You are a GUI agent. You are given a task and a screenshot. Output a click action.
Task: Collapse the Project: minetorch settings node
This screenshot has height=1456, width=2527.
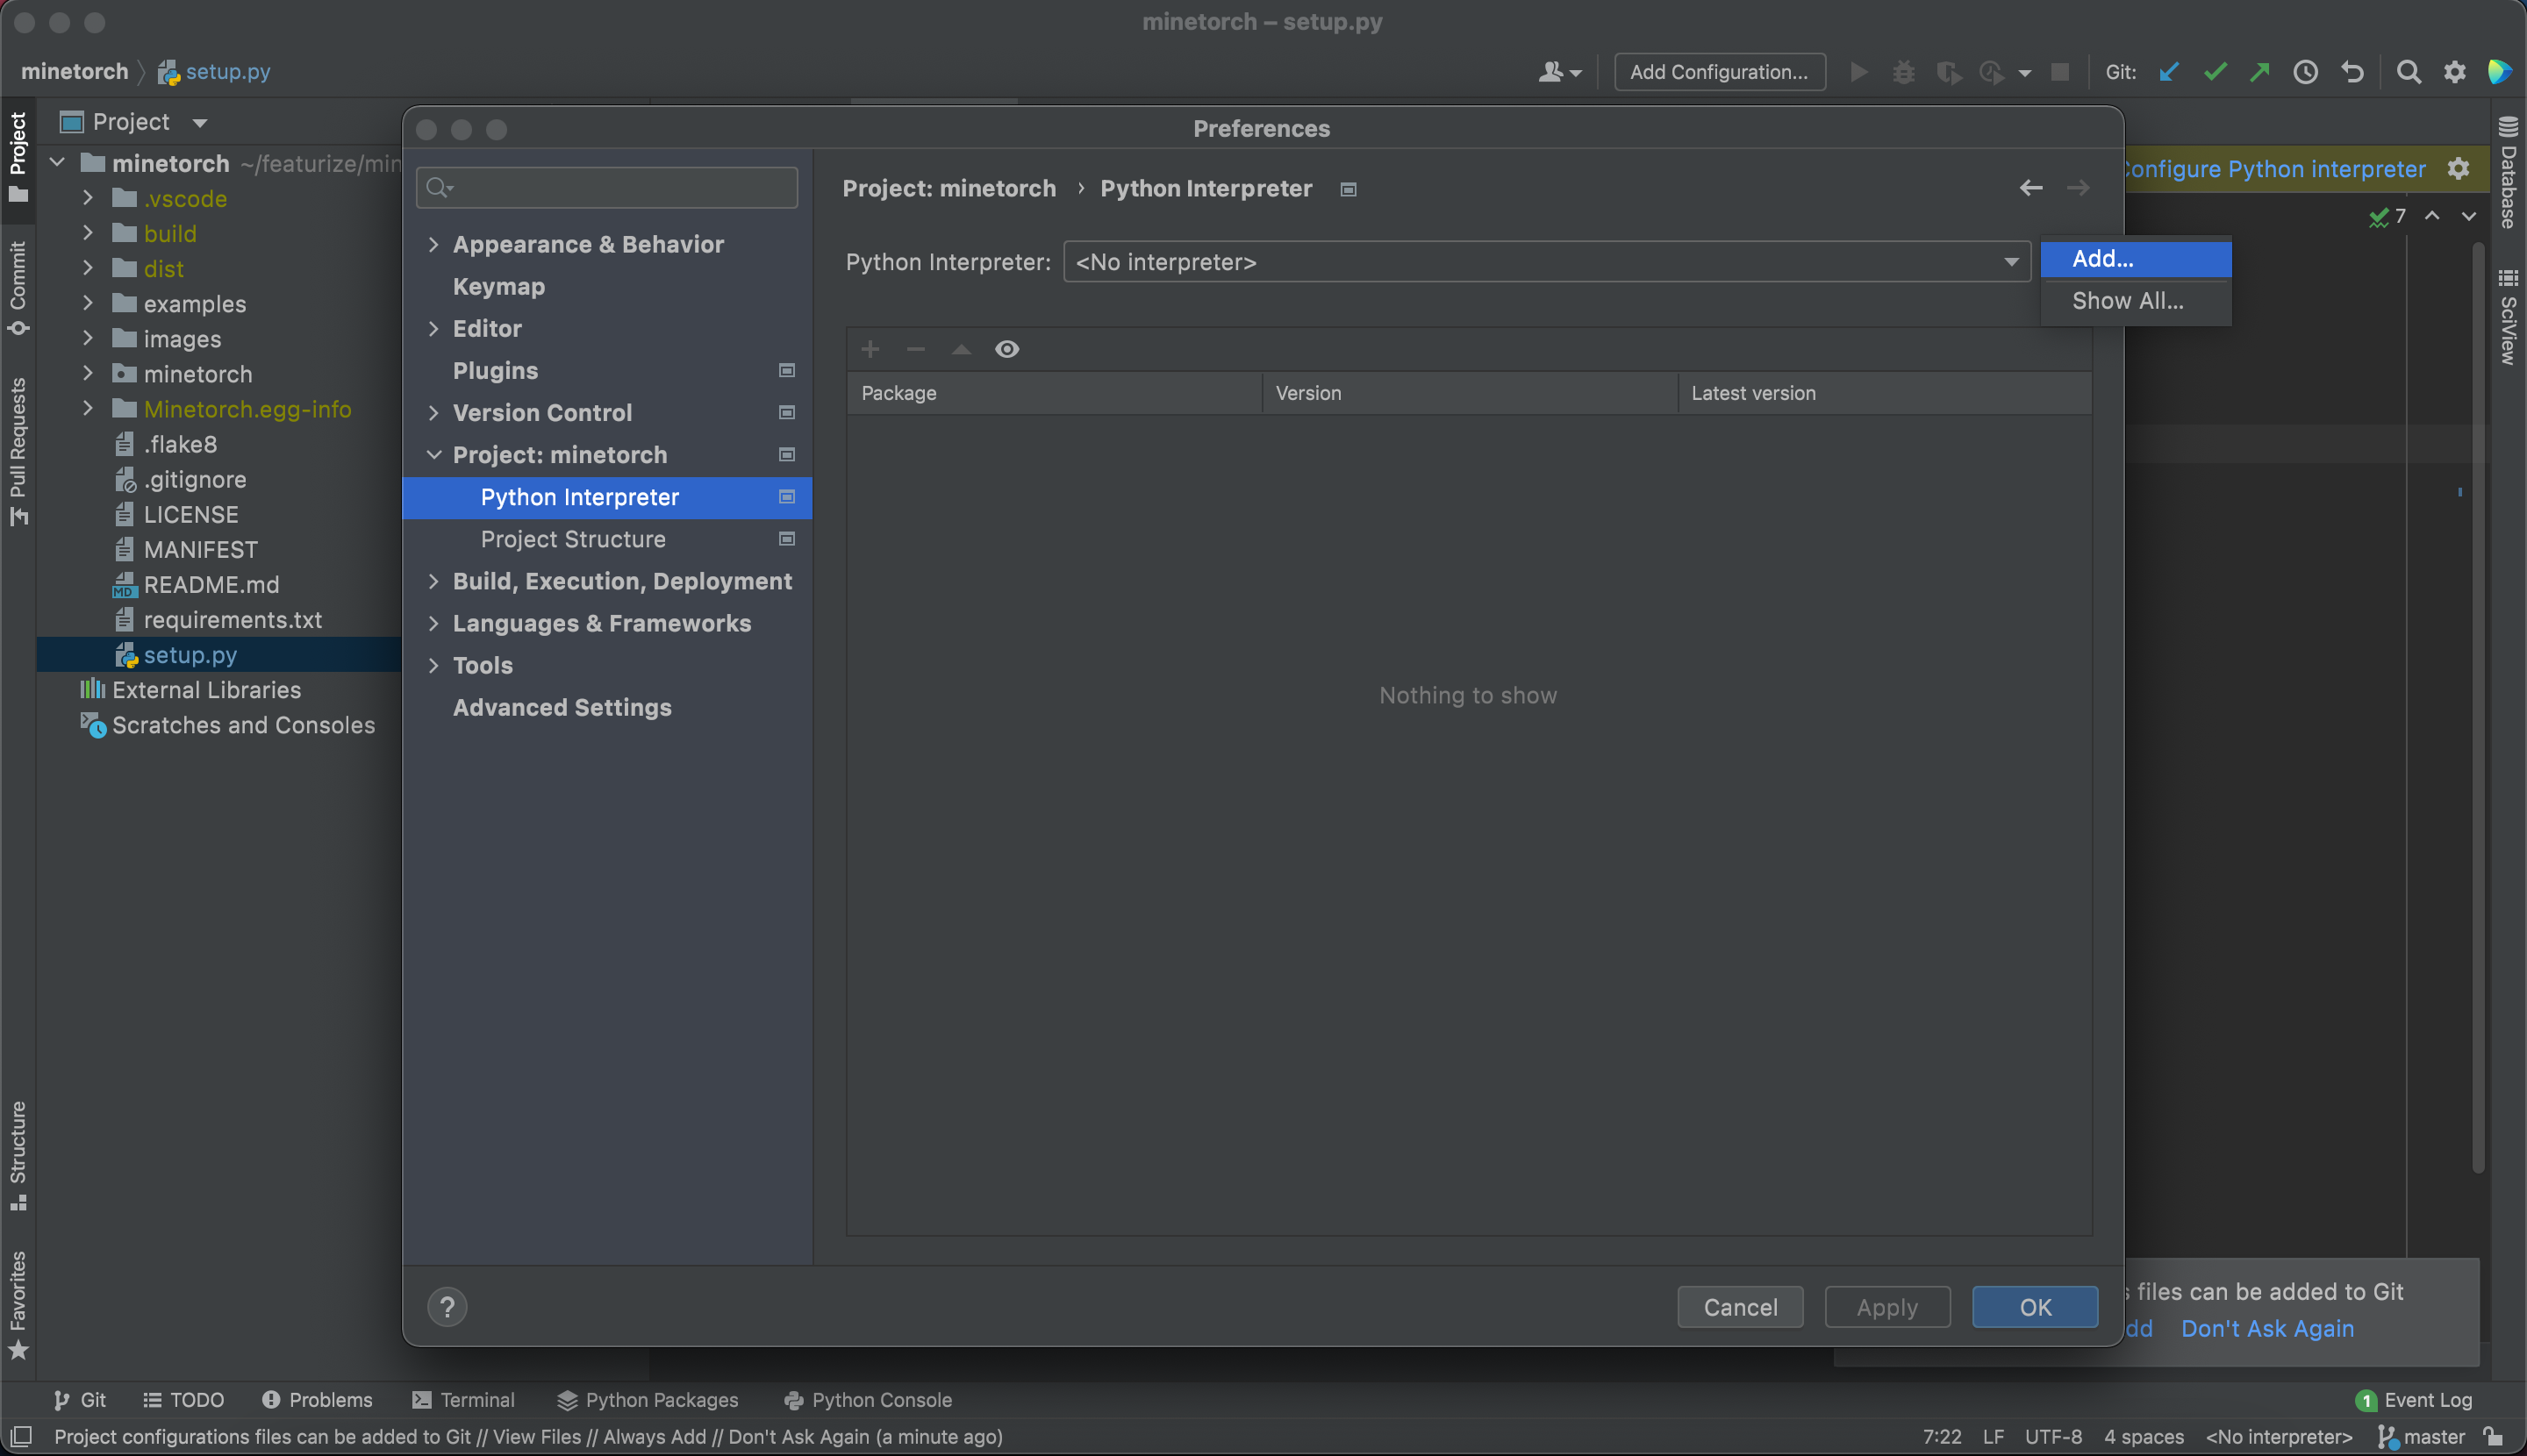tap(433, 455)
